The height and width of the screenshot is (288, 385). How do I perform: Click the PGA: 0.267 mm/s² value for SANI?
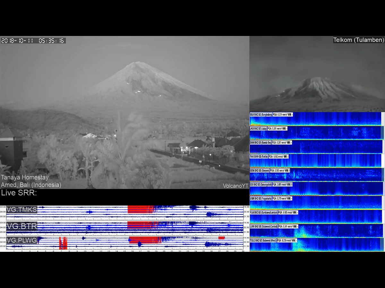[282, 143]
